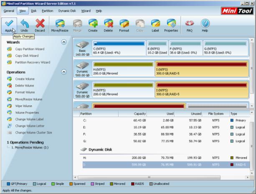
Task: Click the Delete partition icon
Action: coord(108,26)
